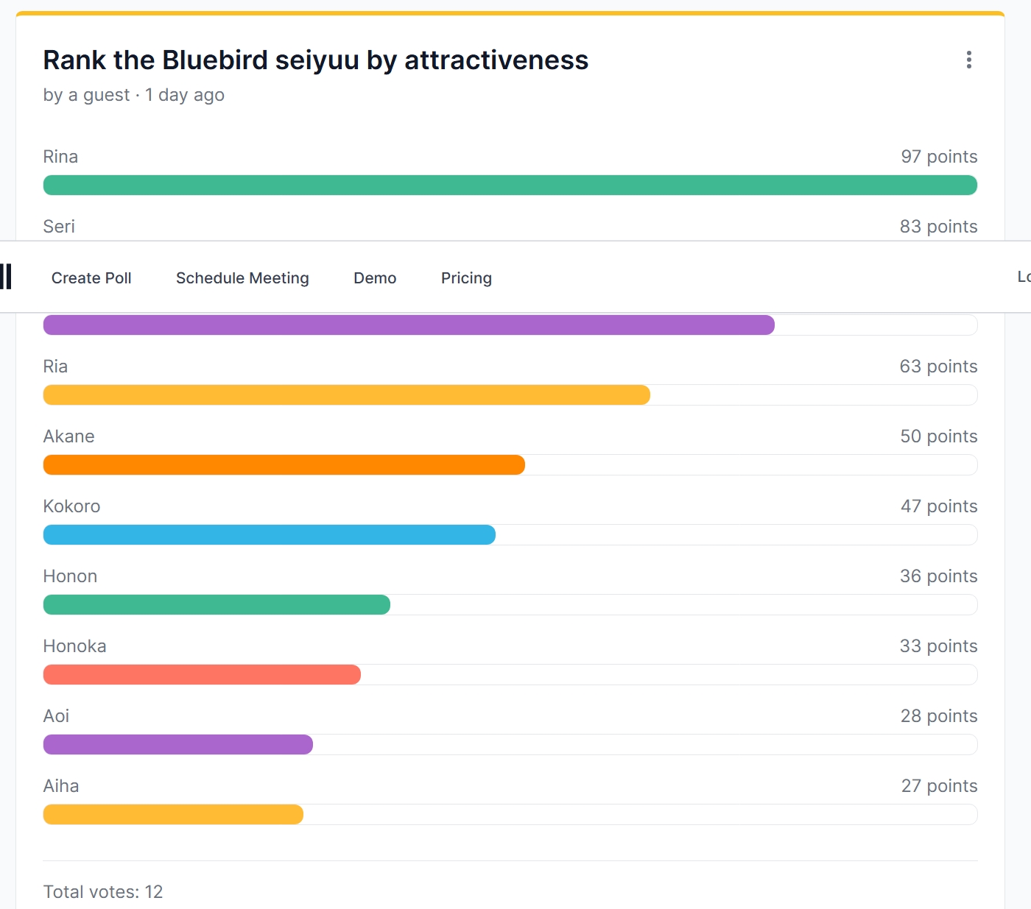1031x909 pixels.
Task: Select Kokoro's blue result bar
Action: [x=269, y=535]
